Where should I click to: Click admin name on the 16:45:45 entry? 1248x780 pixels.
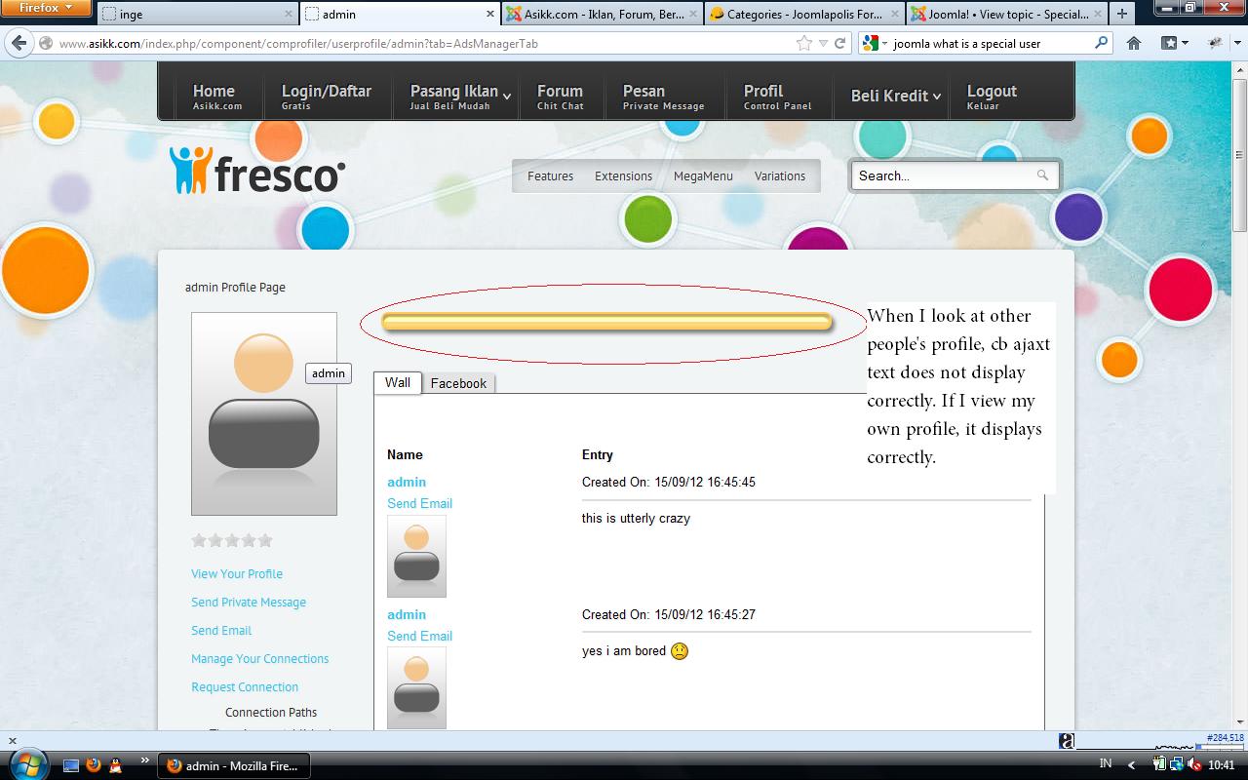coord(407,482)
